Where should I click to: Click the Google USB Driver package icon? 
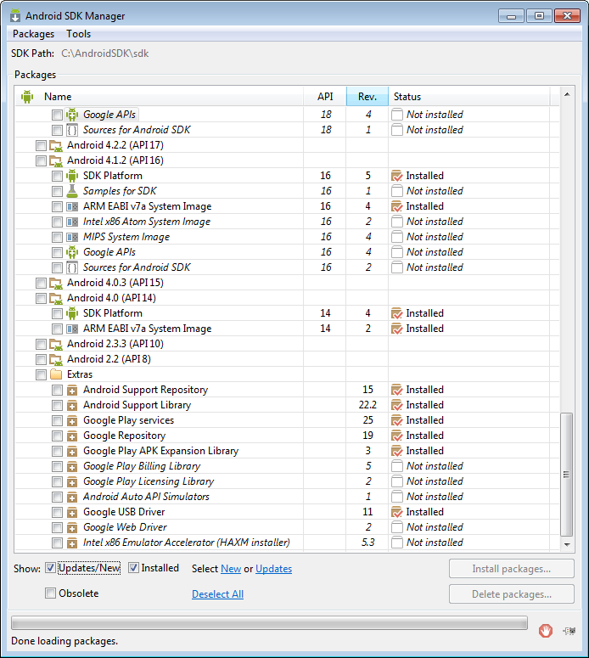pyautogui.click(x=72, y=512)
